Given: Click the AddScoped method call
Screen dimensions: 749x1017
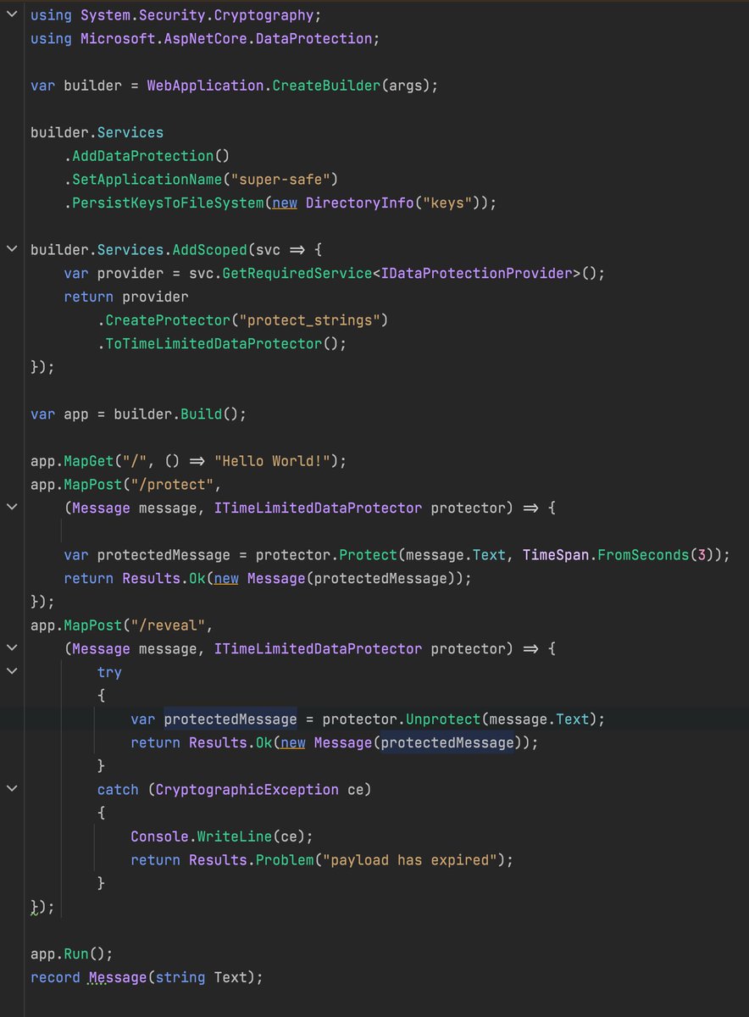Looking at the screenshot, I should click(209, 250).
